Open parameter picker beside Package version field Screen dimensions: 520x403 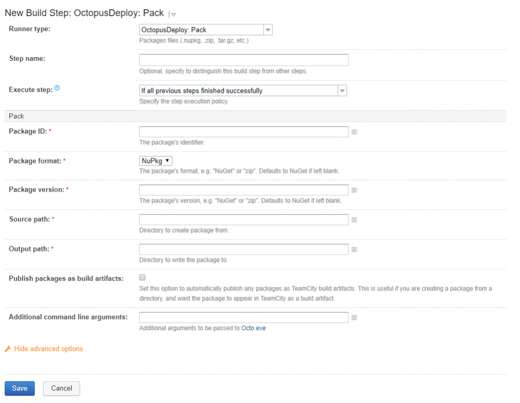(354, 191)
